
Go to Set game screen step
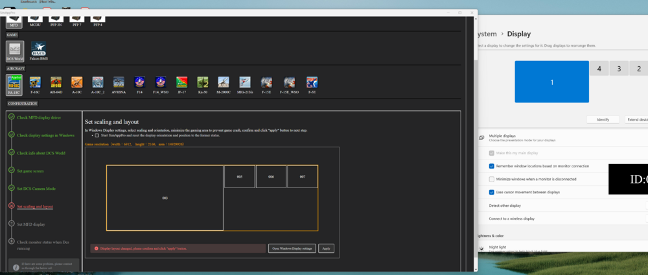tap(30, 171)
